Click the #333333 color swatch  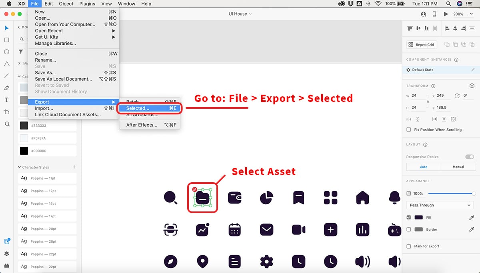24,126
